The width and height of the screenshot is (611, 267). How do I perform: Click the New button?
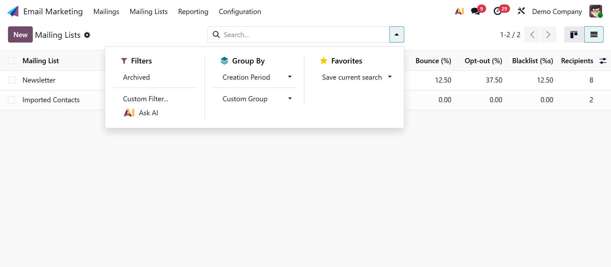click(x=20, y=35)
